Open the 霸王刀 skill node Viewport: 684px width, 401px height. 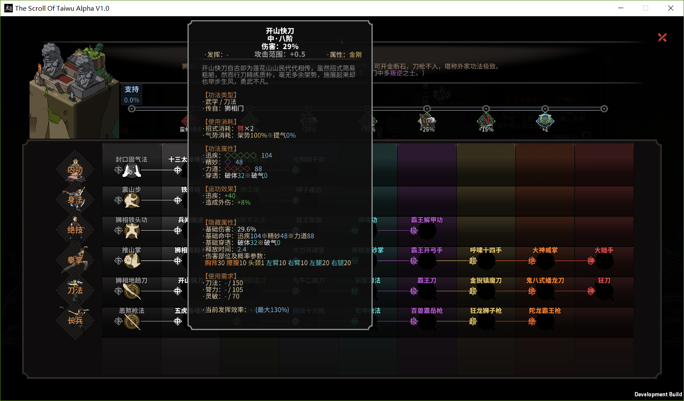(427, 291)
